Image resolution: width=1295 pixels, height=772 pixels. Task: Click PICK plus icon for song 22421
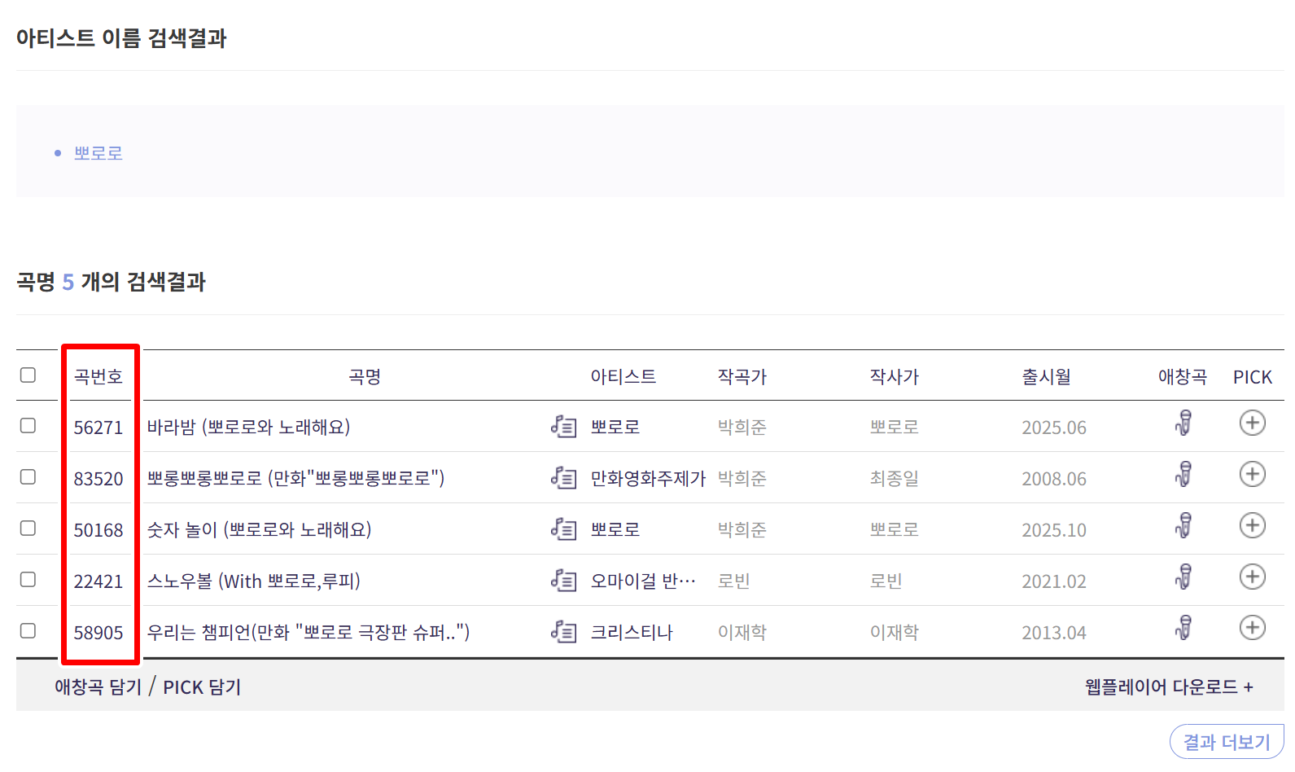pyautogui.click(x=1252, y=577)
